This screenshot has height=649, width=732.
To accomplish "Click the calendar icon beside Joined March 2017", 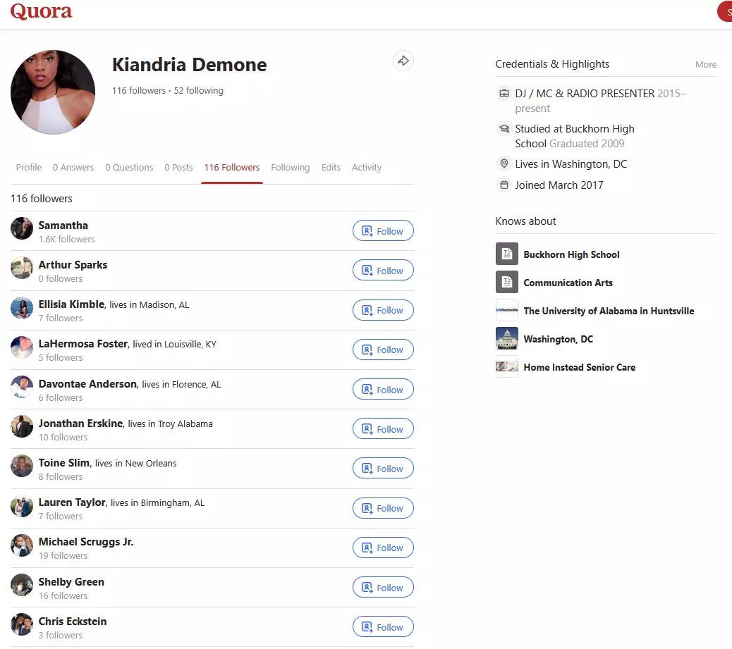I will tap(504, 185).
